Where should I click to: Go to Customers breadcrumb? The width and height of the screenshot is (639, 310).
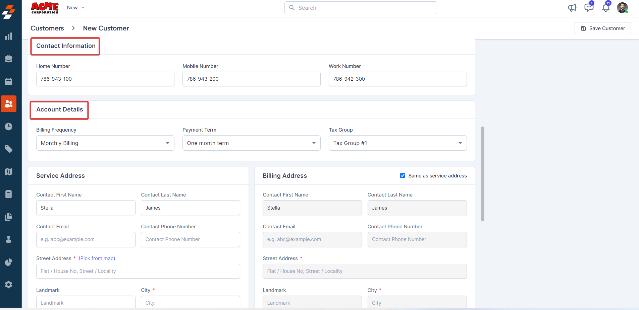click(x=47, y=28)
